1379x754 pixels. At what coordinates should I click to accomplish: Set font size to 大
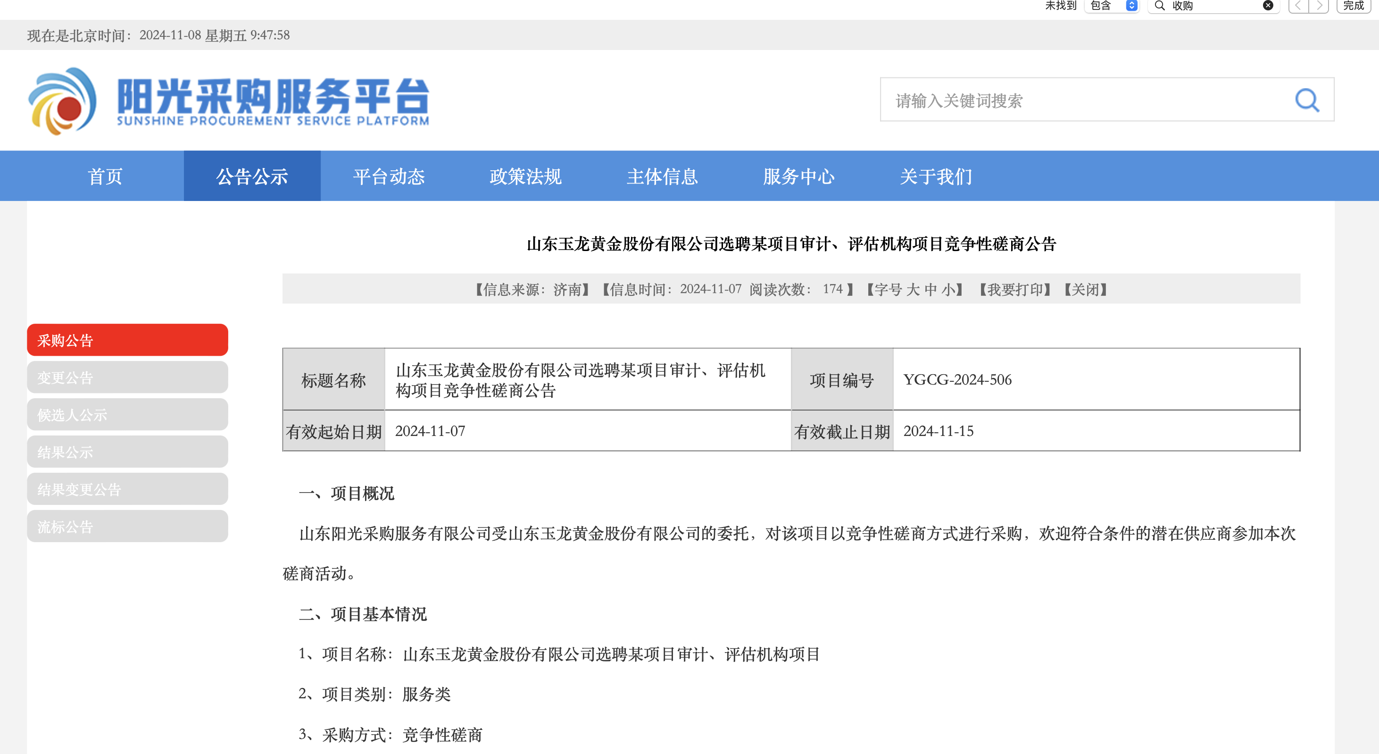click(x=913, y=290)
